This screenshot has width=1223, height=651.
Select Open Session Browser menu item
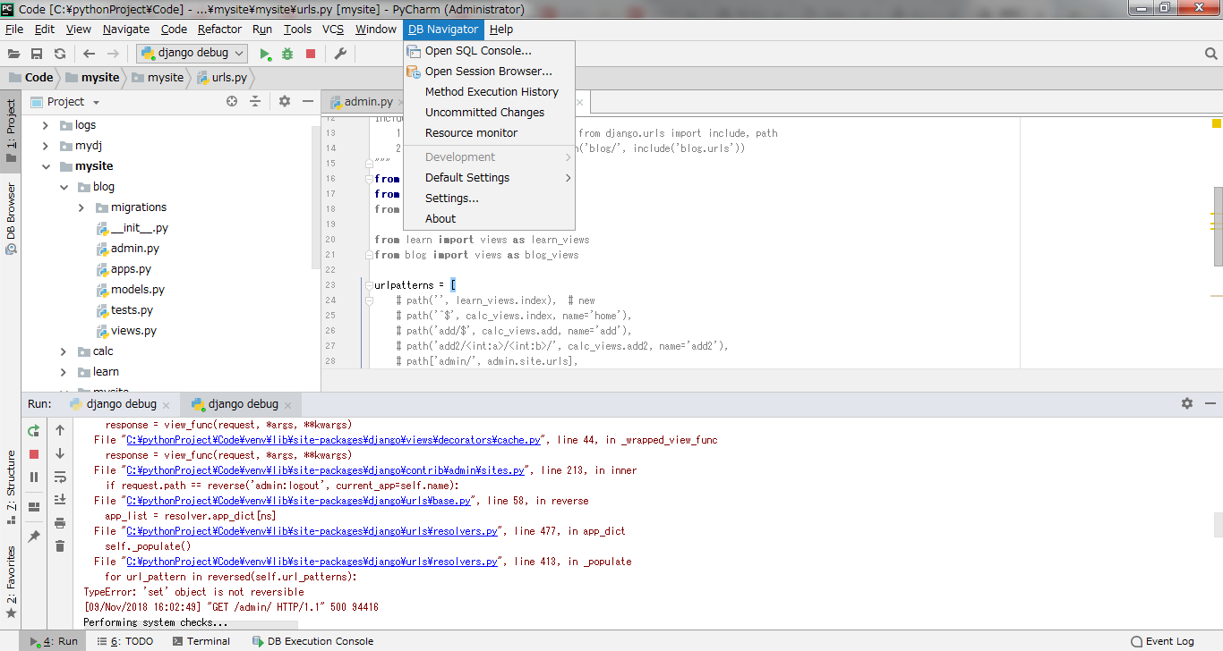point(489,72)
